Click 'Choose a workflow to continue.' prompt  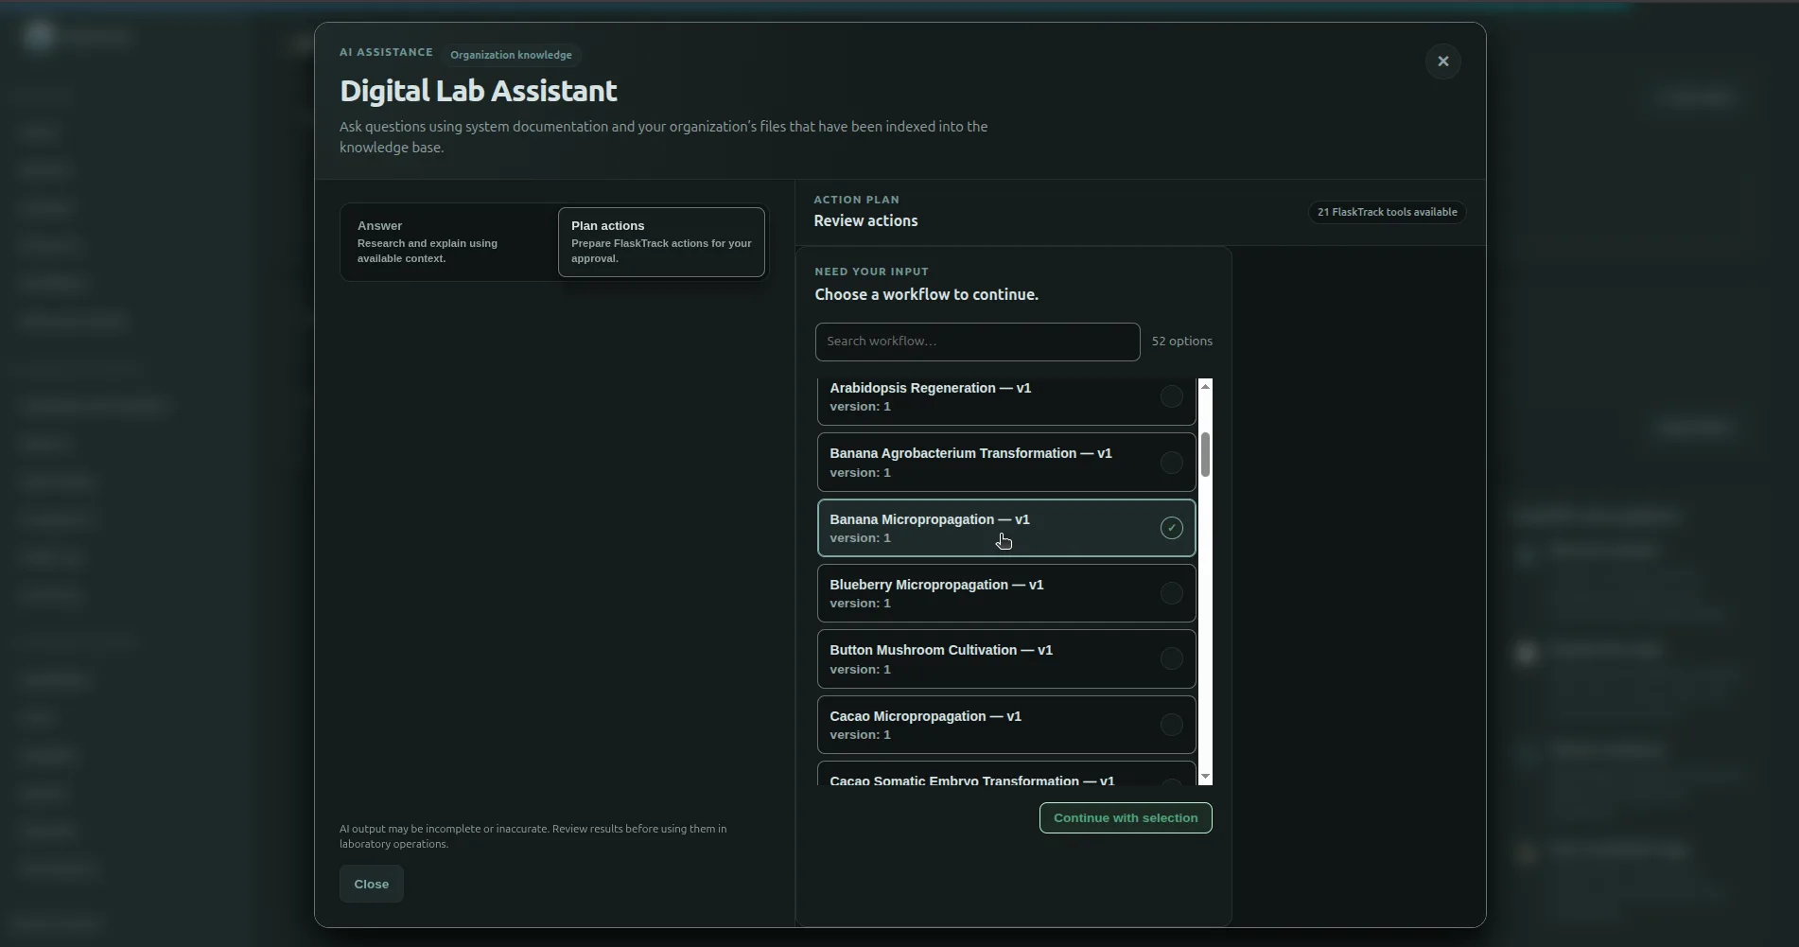[926, 295]
